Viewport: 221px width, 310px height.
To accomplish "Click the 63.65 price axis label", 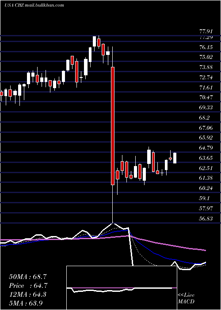I will tap(206, 158).
